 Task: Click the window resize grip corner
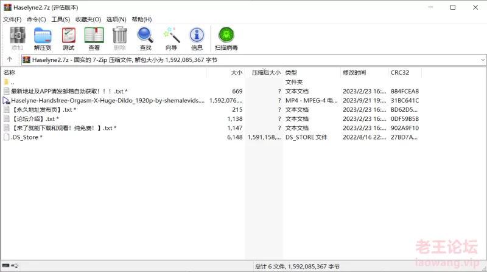pos(484,269)
